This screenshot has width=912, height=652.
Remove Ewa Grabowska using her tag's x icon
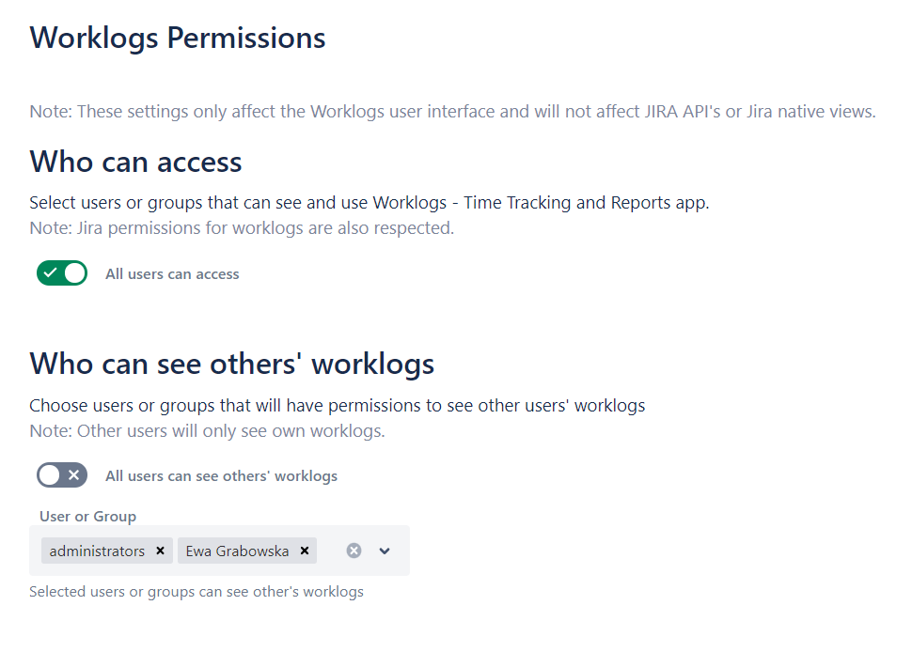pyautogui.click(x=304, y=551)
